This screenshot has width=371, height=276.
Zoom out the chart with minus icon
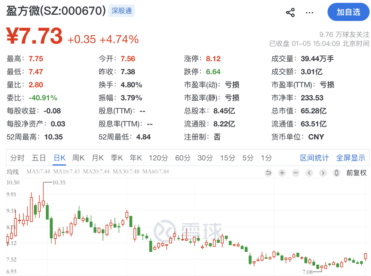click(x=296, y=173)
